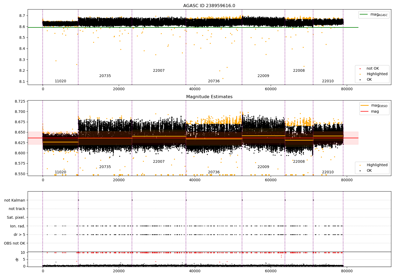
Task: Click the 'Magnitude Estimates' subplot title
Action: tap(209, 97)
